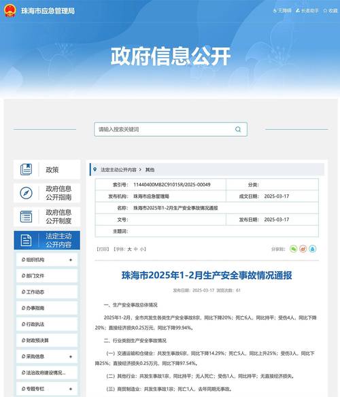Image resolution: width=340 pixels, height=397 pixels.
Task: Open 财政预决算 submenu item
Action: (47, 341)
